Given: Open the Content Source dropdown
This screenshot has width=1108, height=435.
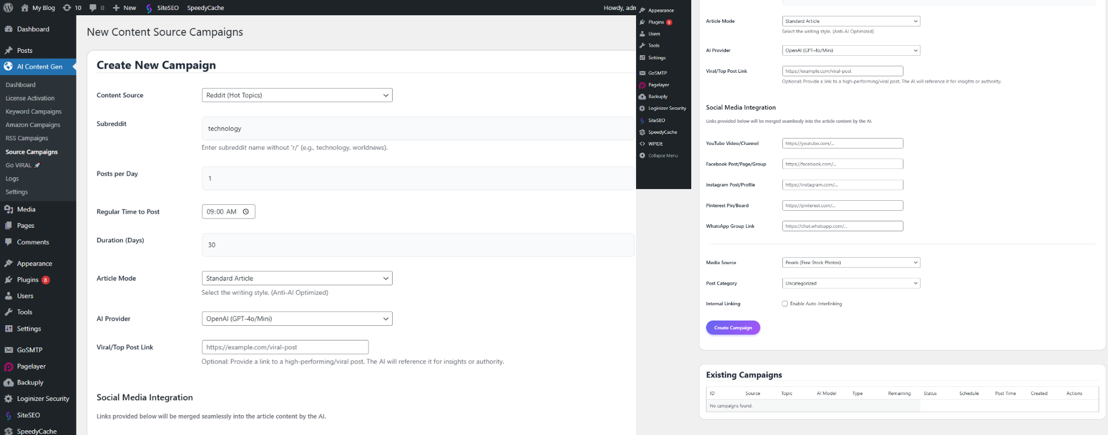Looking at the screenshot, I should point(297,95).
